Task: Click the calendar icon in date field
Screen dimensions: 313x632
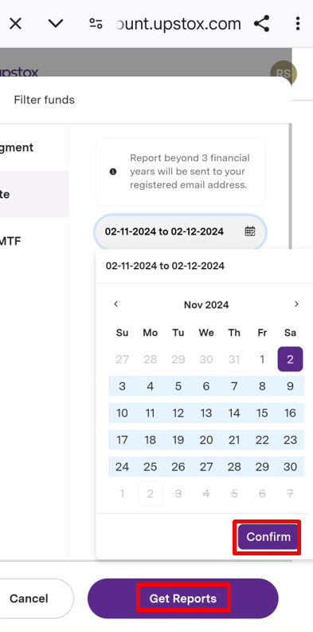Action: (250, 231)
